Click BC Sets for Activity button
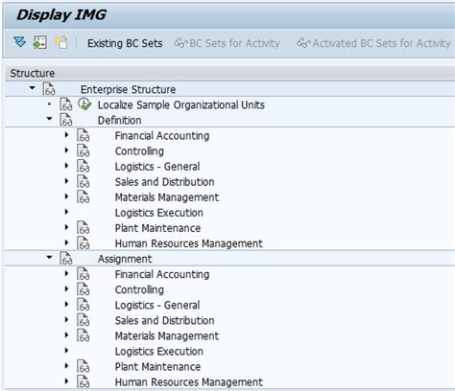Viewport: 455px width, 391px height. coord(227,43)
